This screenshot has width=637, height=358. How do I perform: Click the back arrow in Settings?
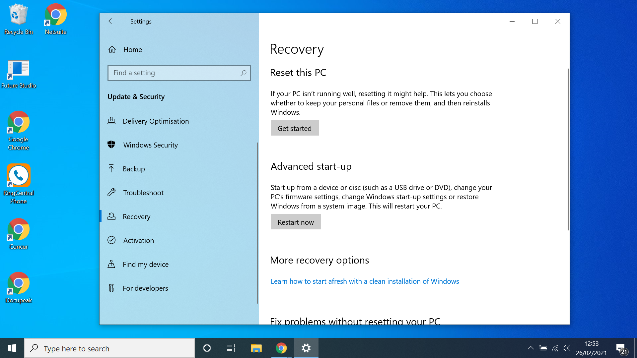click(x=111, y=21)
